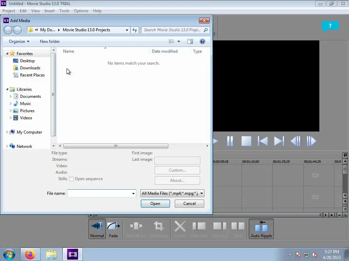Expand the Documents library node

pyautogui.click(x=11, y=96)
